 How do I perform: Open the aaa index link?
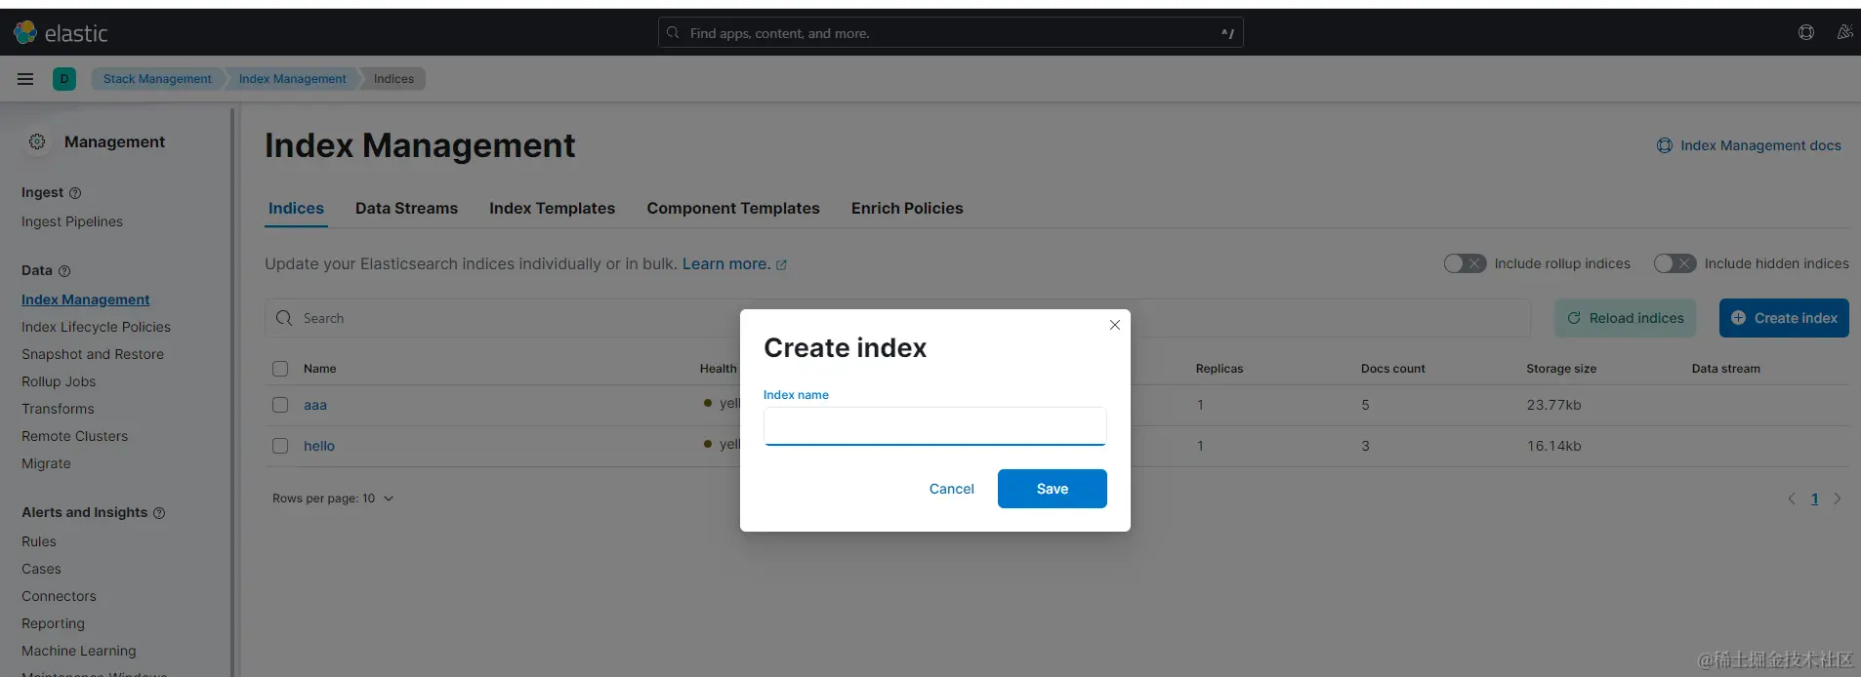[314, 405]
